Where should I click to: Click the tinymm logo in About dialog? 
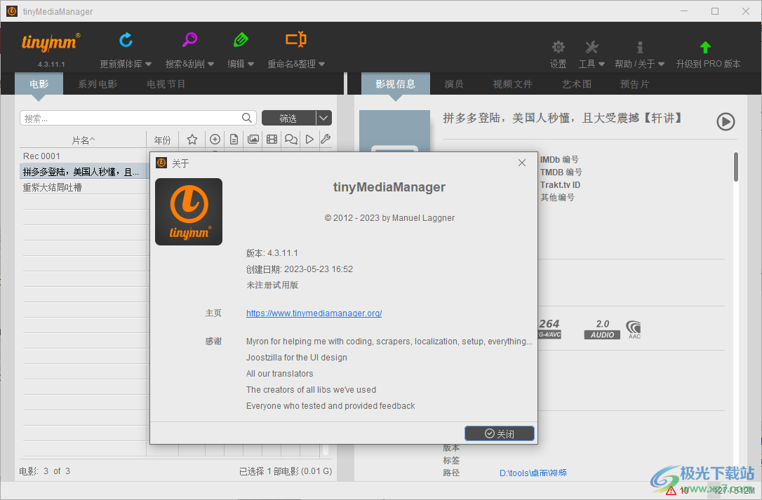[189, 211]
